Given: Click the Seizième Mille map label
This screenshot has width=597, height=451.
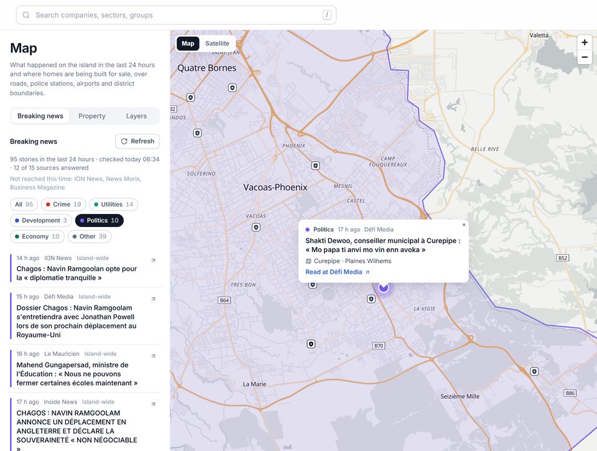Looking at the screenshot, I should coord(460,396).
